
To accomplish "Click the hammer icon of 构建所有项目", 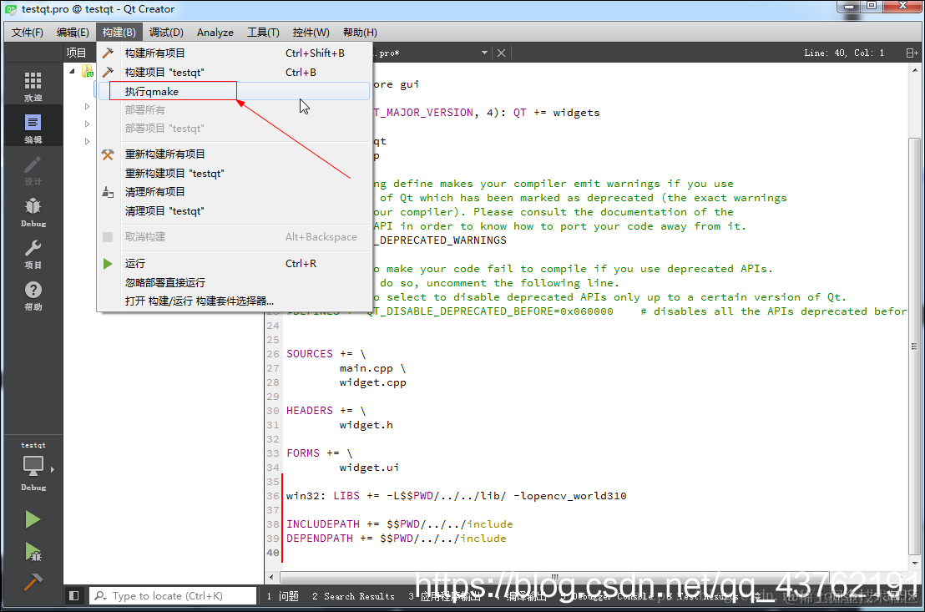I will pos(108,53).
